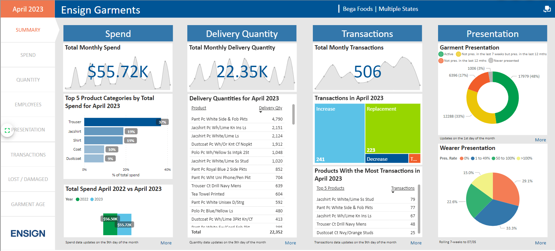Click the green Active legend marker
The image size is (555, 251).
point(441,54)
